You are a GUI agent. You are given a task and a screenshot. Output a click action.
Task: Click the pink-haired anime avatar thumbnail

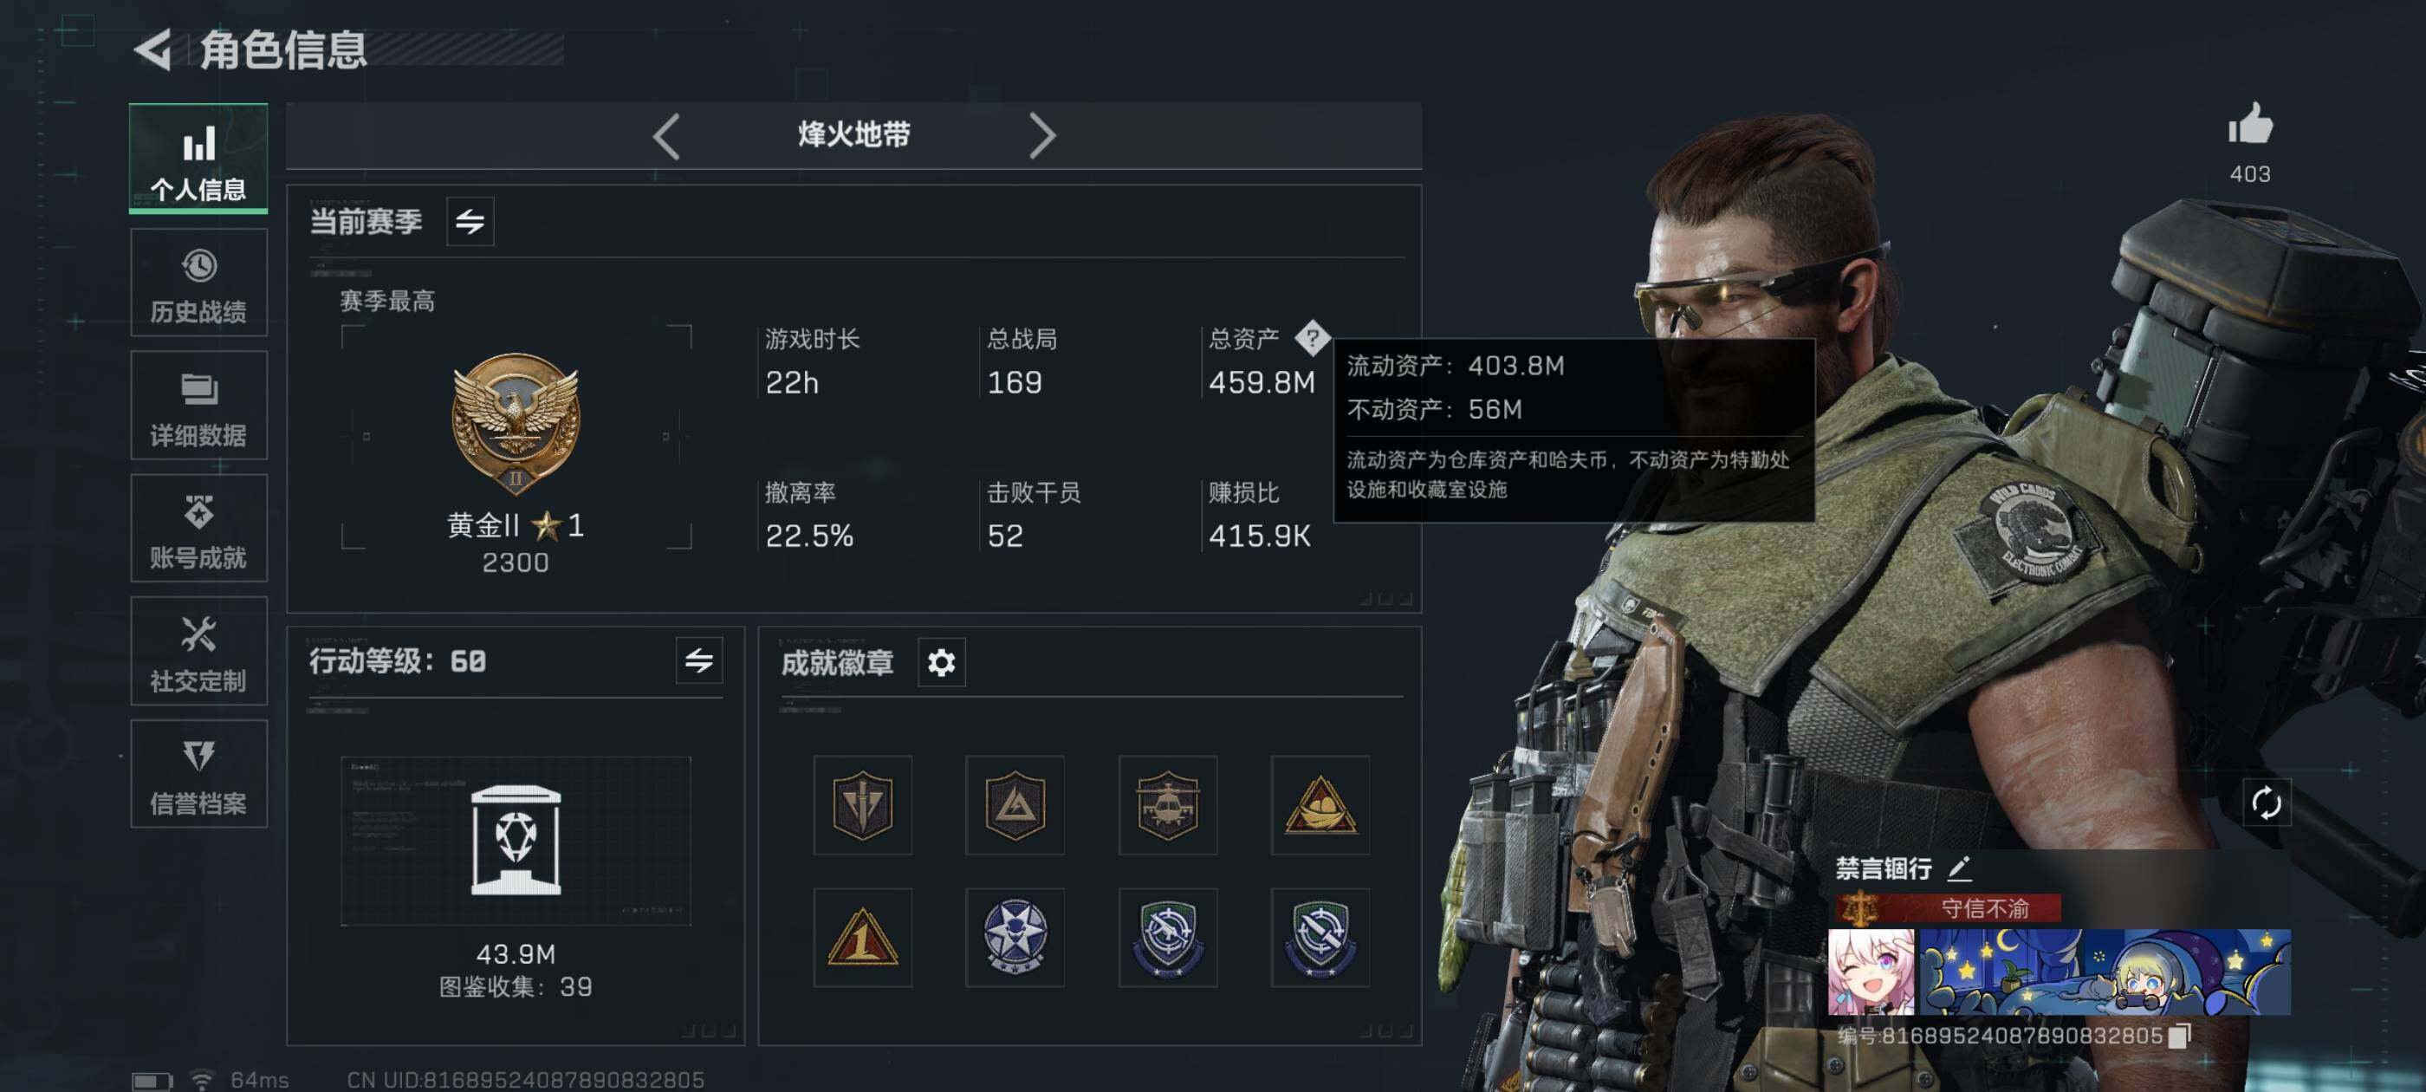[x=1871, y=972]
